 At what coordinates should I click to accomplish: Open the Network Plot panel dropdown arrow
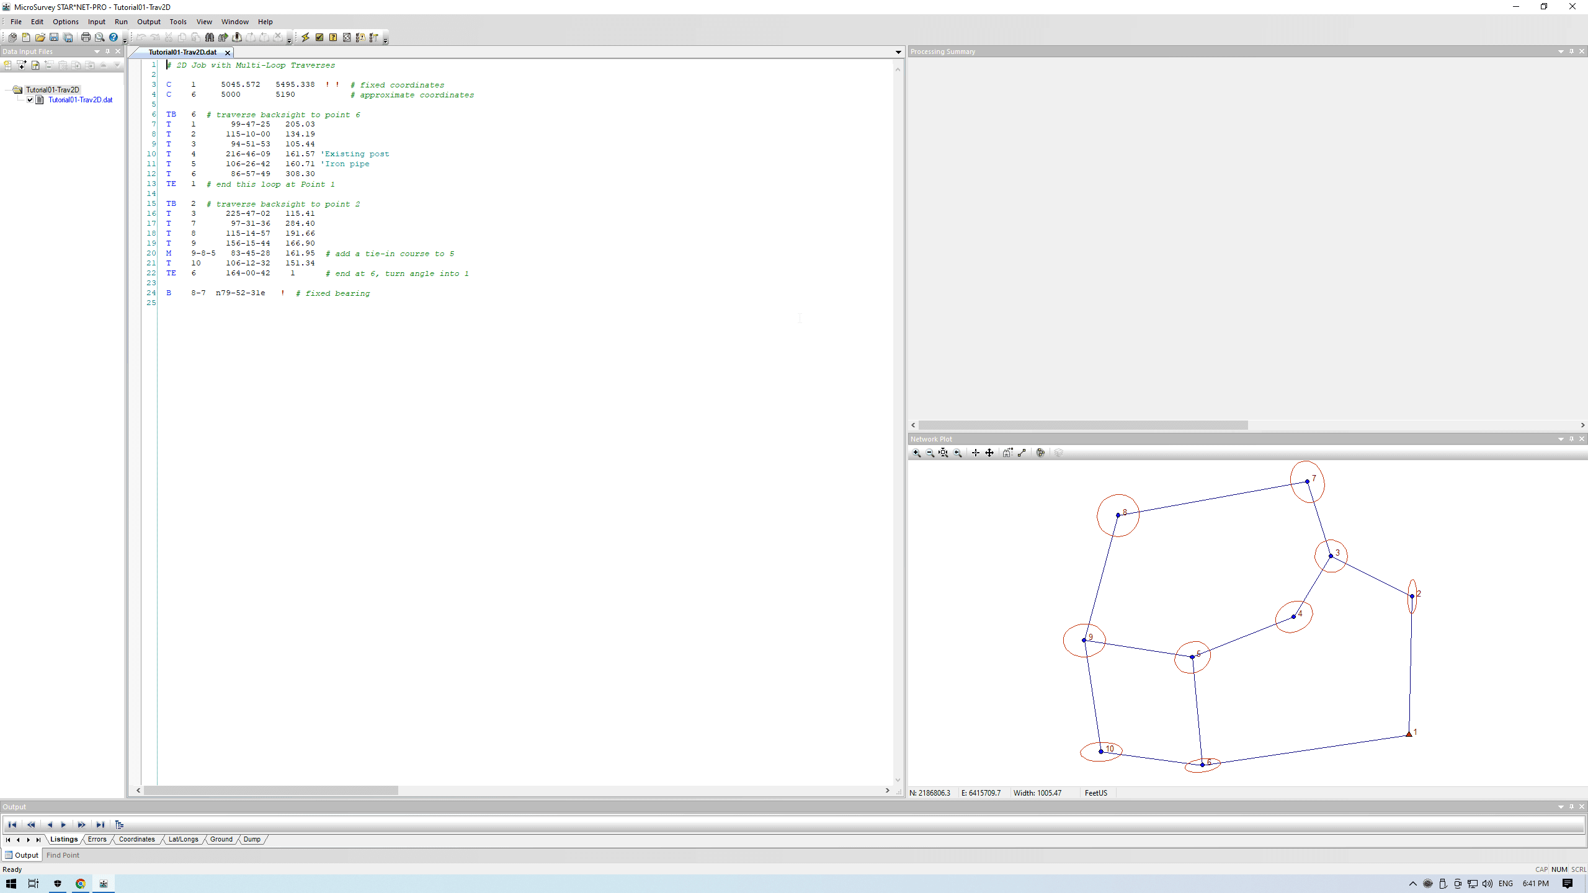(x=1561, y=439)
